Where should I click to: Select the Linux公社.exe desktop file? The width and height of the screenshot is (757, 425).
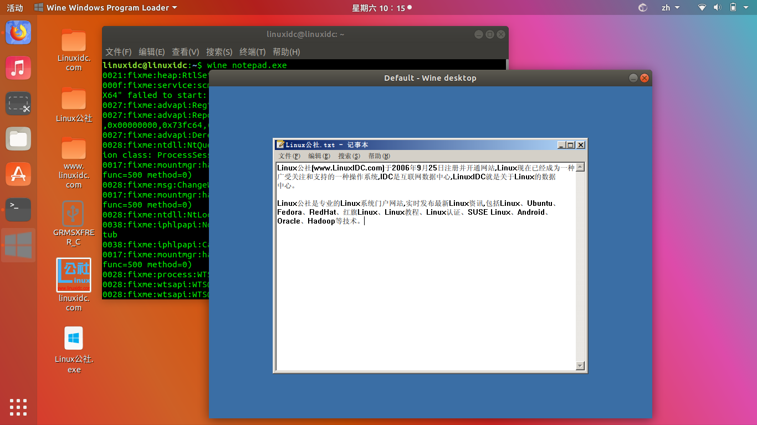[x=74, y=350]
